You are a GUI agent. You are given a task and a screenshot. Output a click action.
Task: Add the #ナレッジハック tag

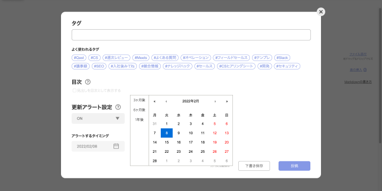click(x=178, y=66)
